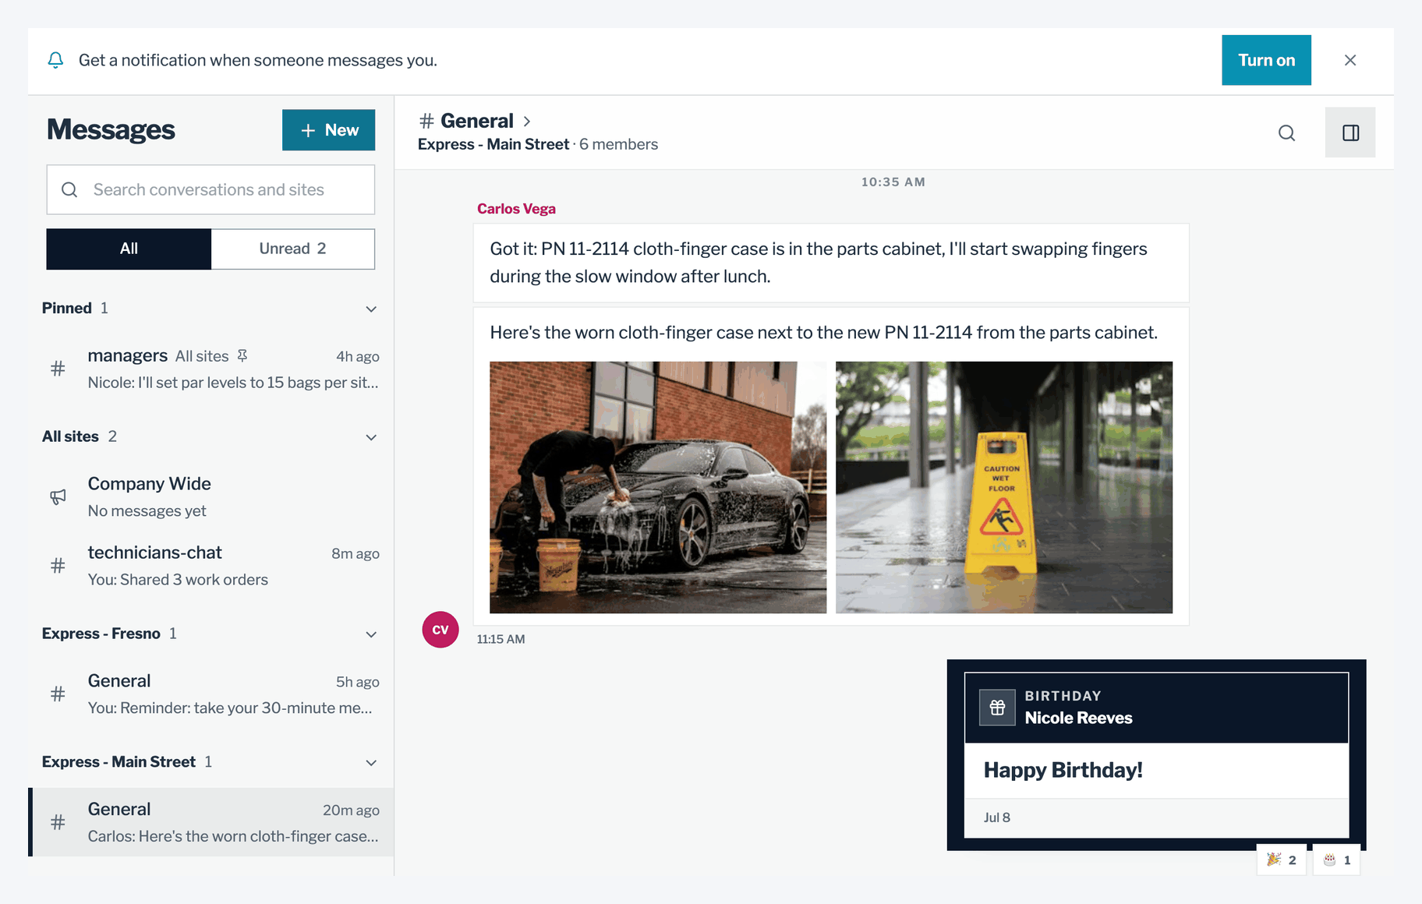The image size is (1422, 904).
Task: Open the managers channel hash icon
Action: [58, 369]
